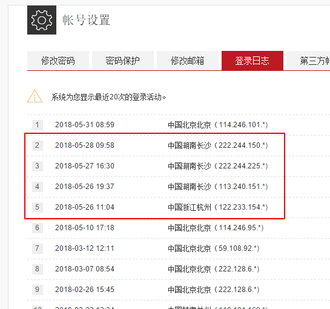Screen dimensions: 330x309
Task: Open the 修改邮箱 tab
Action: 188,61
